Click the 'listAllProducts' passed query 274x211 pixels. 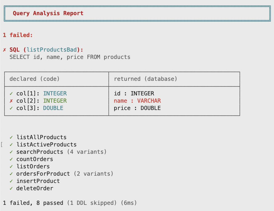click(x=41, y=137)
